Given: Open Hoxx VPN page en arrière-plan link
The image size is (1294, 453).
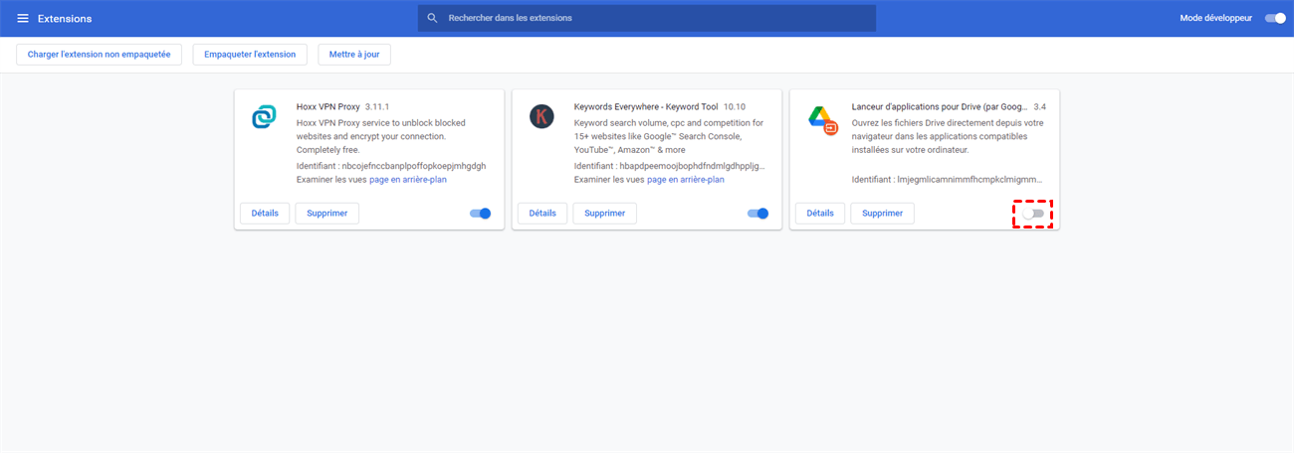Looking at the screenshot, I should (x=407, y=180).
